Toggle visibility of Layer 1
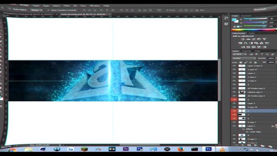 point(234,126)
